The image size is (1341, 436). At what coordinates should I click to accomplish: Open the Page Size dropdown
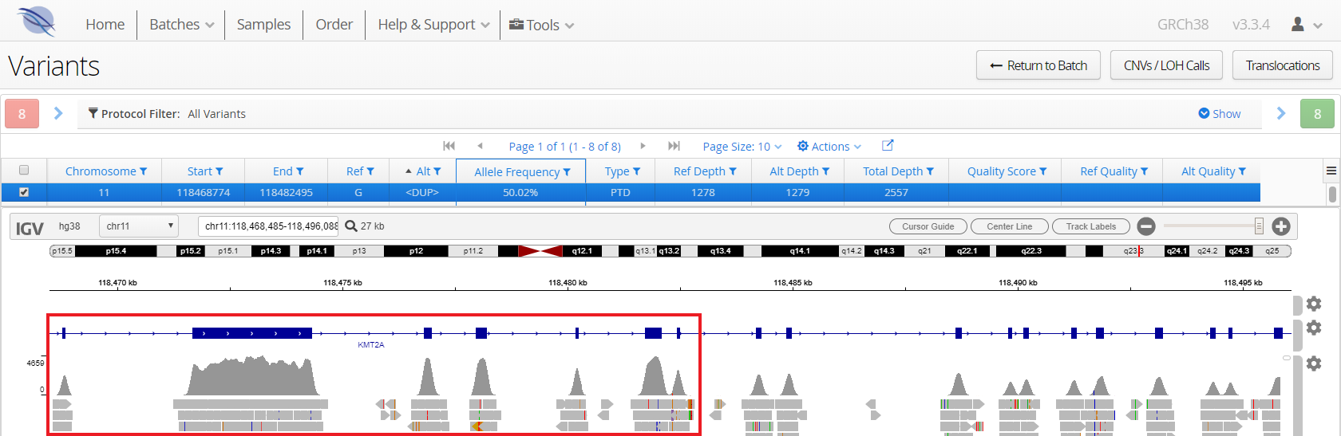coord(742,147)
